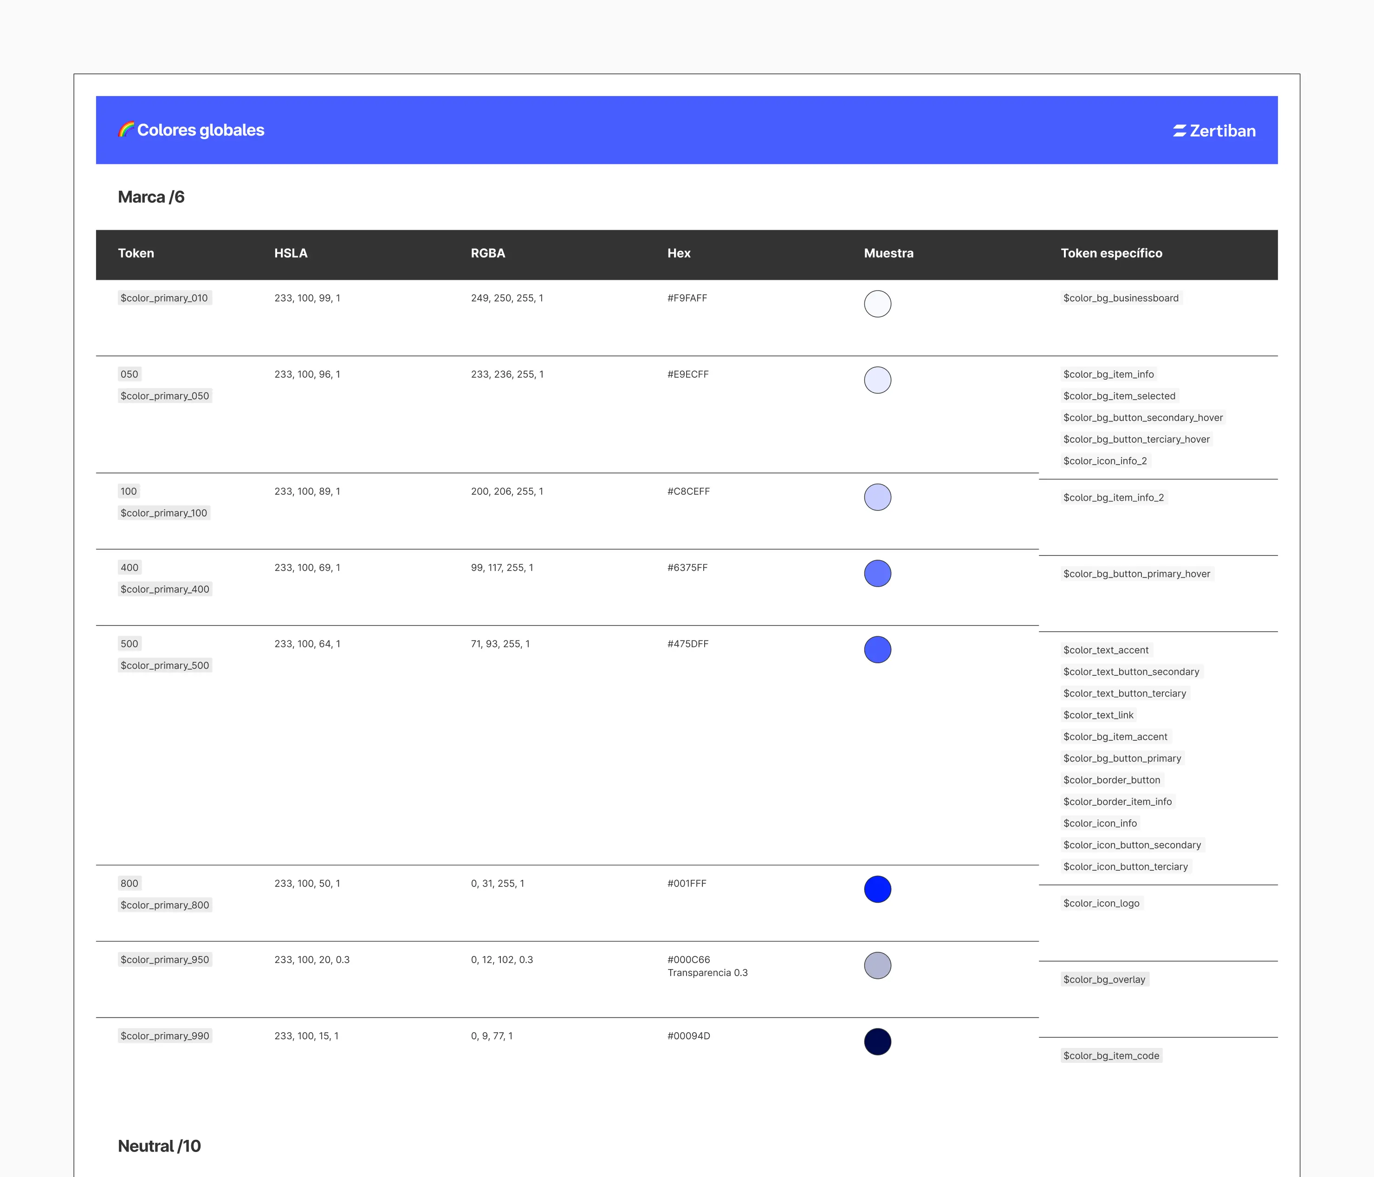
Task: Click the $color_text_link token tag
Action: (1098, 715)
